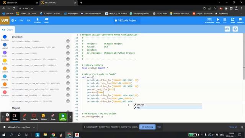Bookmark this page with the star icon
The width and height of the screenshot is (245, 138).
[215, 8]
